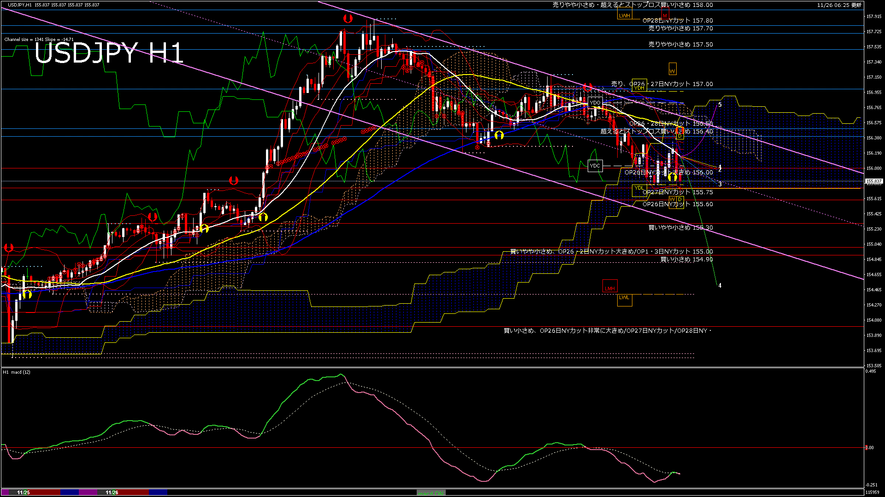Viewport: 885px width, 497px height.
Task: Select the YDO yesterday-open marker
Action: point(595,103)
